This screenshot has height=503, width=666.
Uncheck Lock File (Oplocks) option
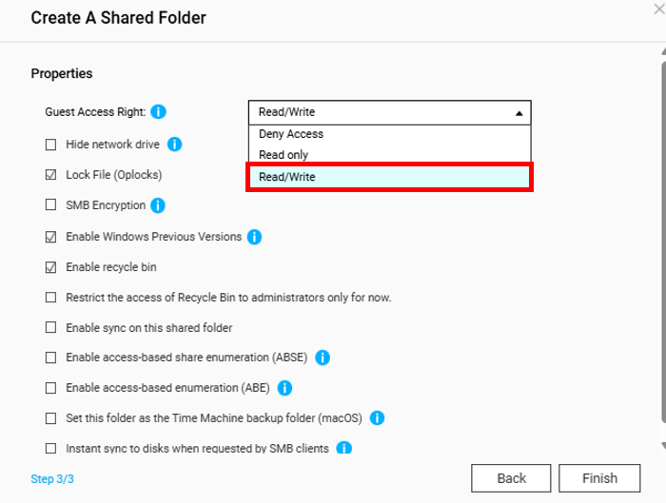[51, 175]
